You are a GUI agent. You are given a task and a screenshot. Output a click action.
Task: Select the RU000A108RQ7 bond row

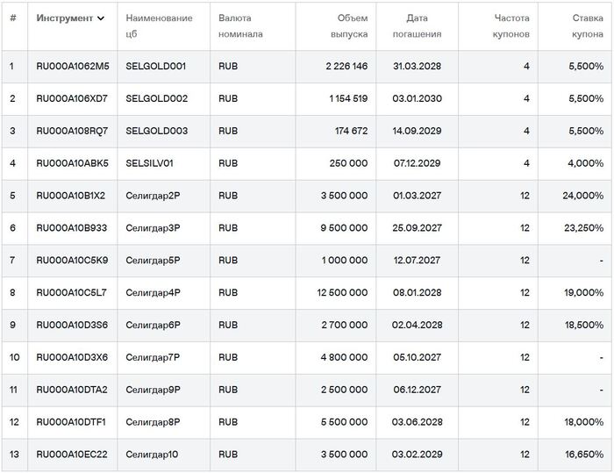pos(307,131)
